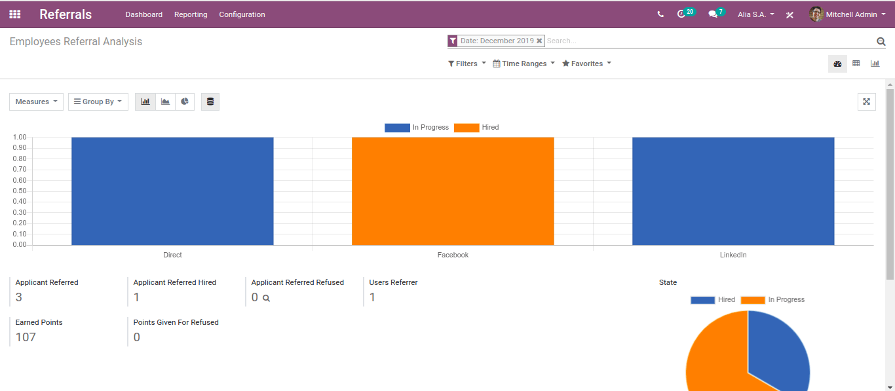Screen dimensions: 895x391
Task: Toggle Hired legend swatch in State pie chart
Action: point(702,300)
